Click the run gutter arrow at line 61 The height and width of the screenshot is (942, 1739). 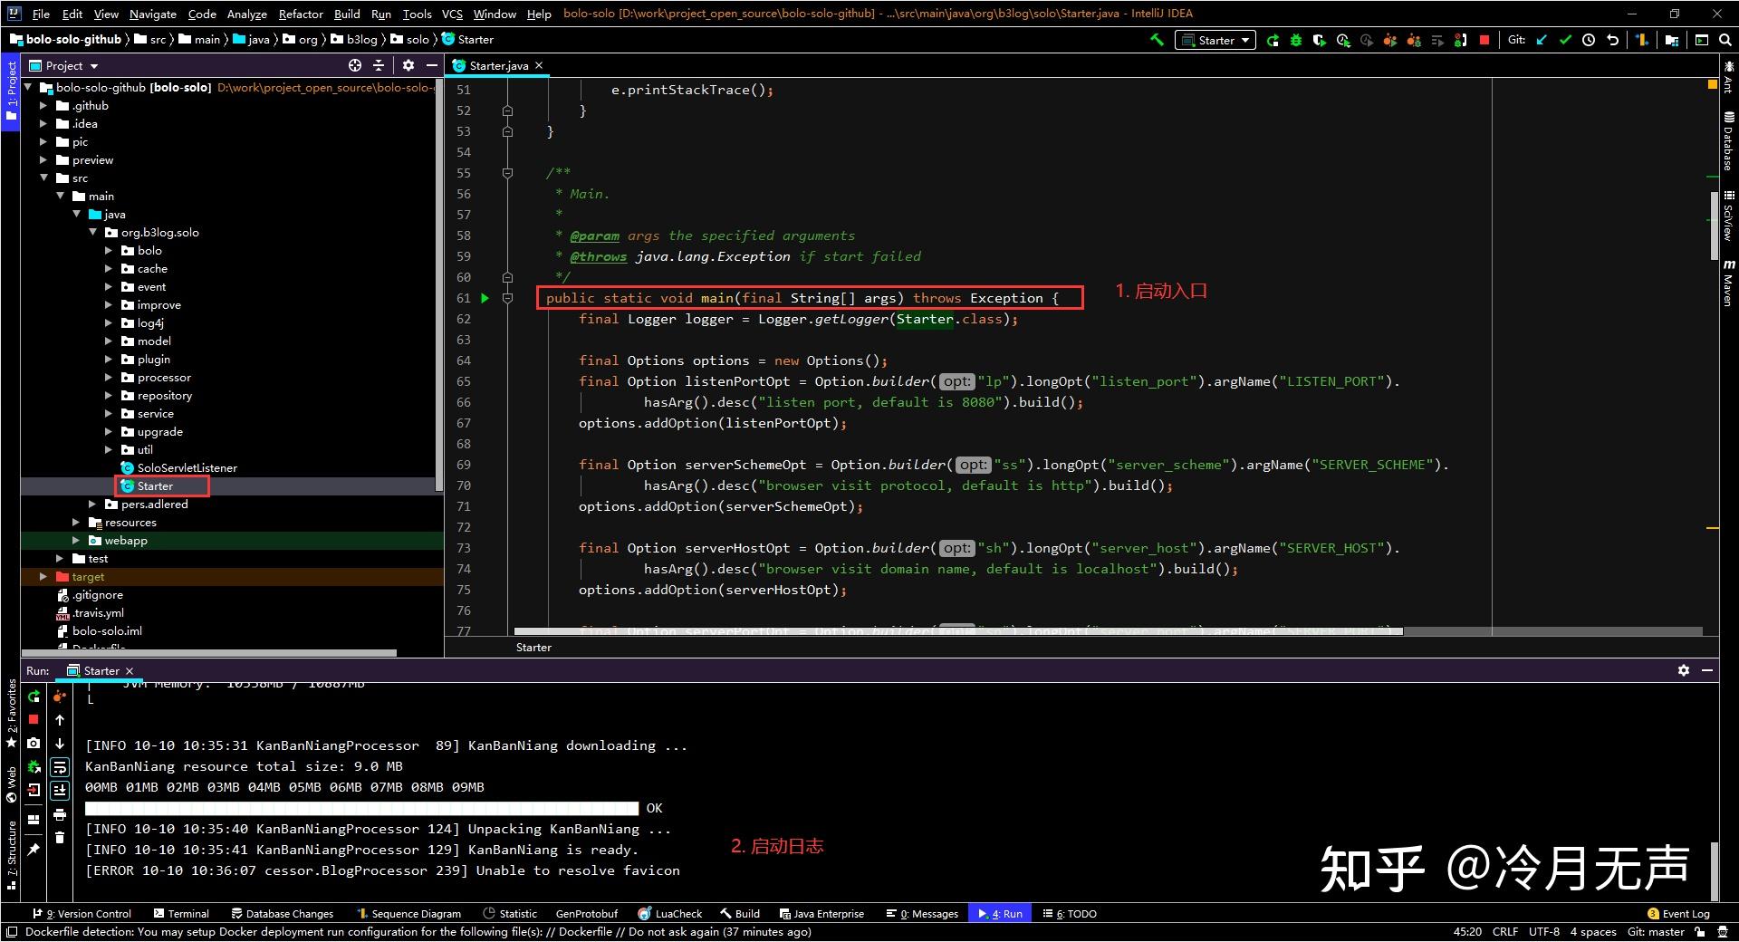coord(485,298)
